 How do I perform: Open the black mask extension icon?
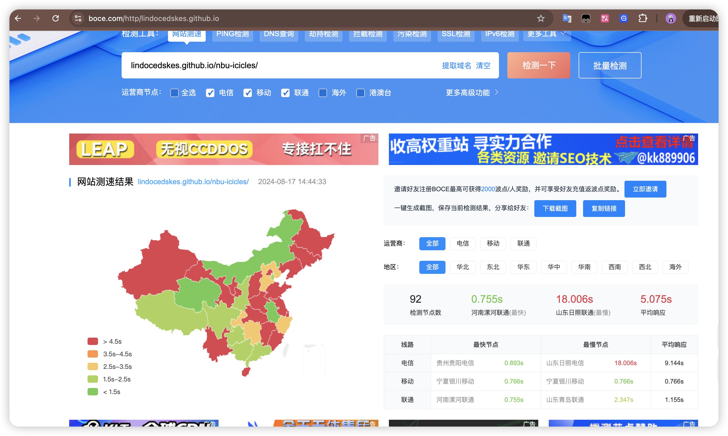click(586, 19)
